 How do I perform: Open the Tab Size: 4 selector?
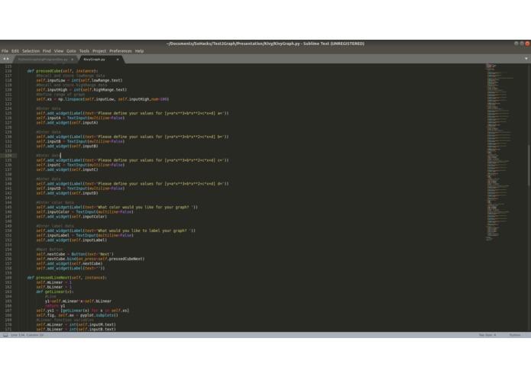click(487, 335)
